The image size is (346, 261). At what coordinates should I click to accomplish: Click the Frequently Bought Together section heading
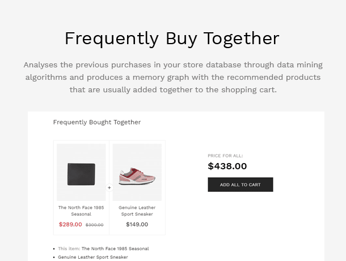[x=96, y=122]
